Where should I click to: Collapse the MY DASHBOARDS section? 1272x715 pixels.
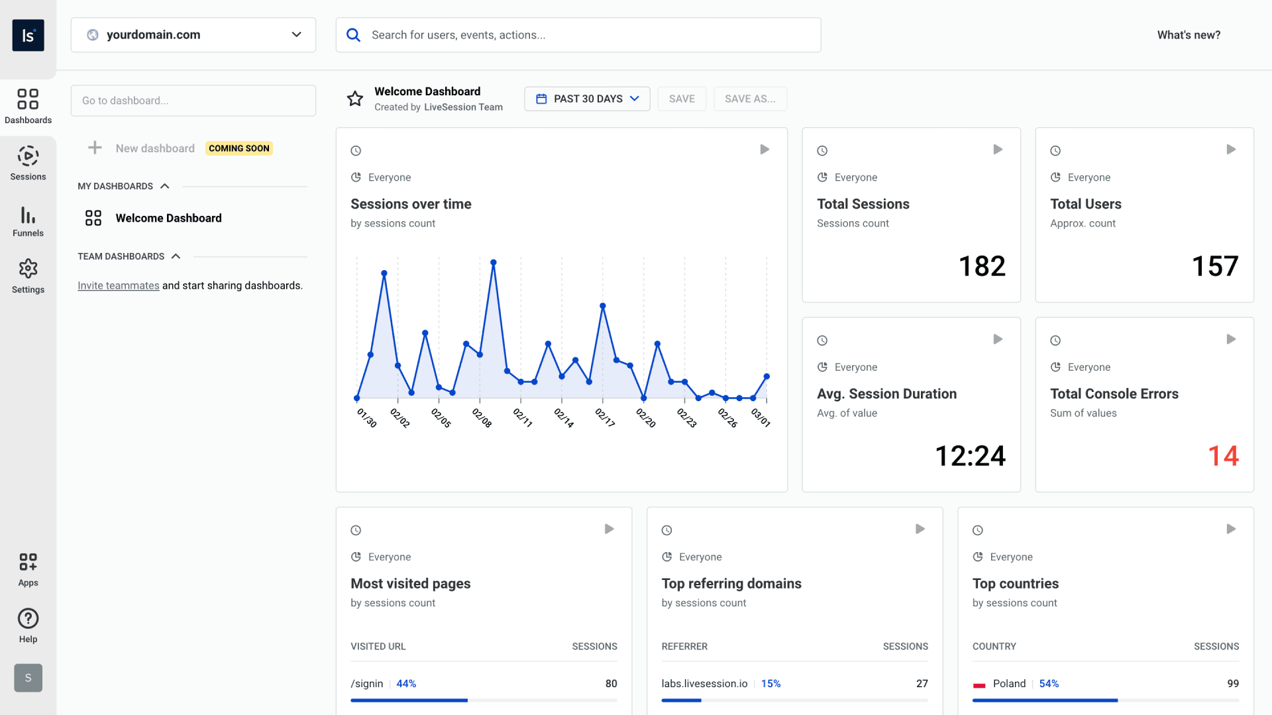point(164,186)
